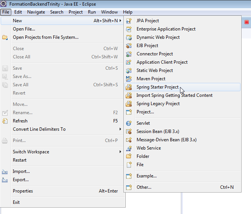Click the red stop button in toolbar
Image resolution: width=251 pixels, height=214 pixels.
246,22
